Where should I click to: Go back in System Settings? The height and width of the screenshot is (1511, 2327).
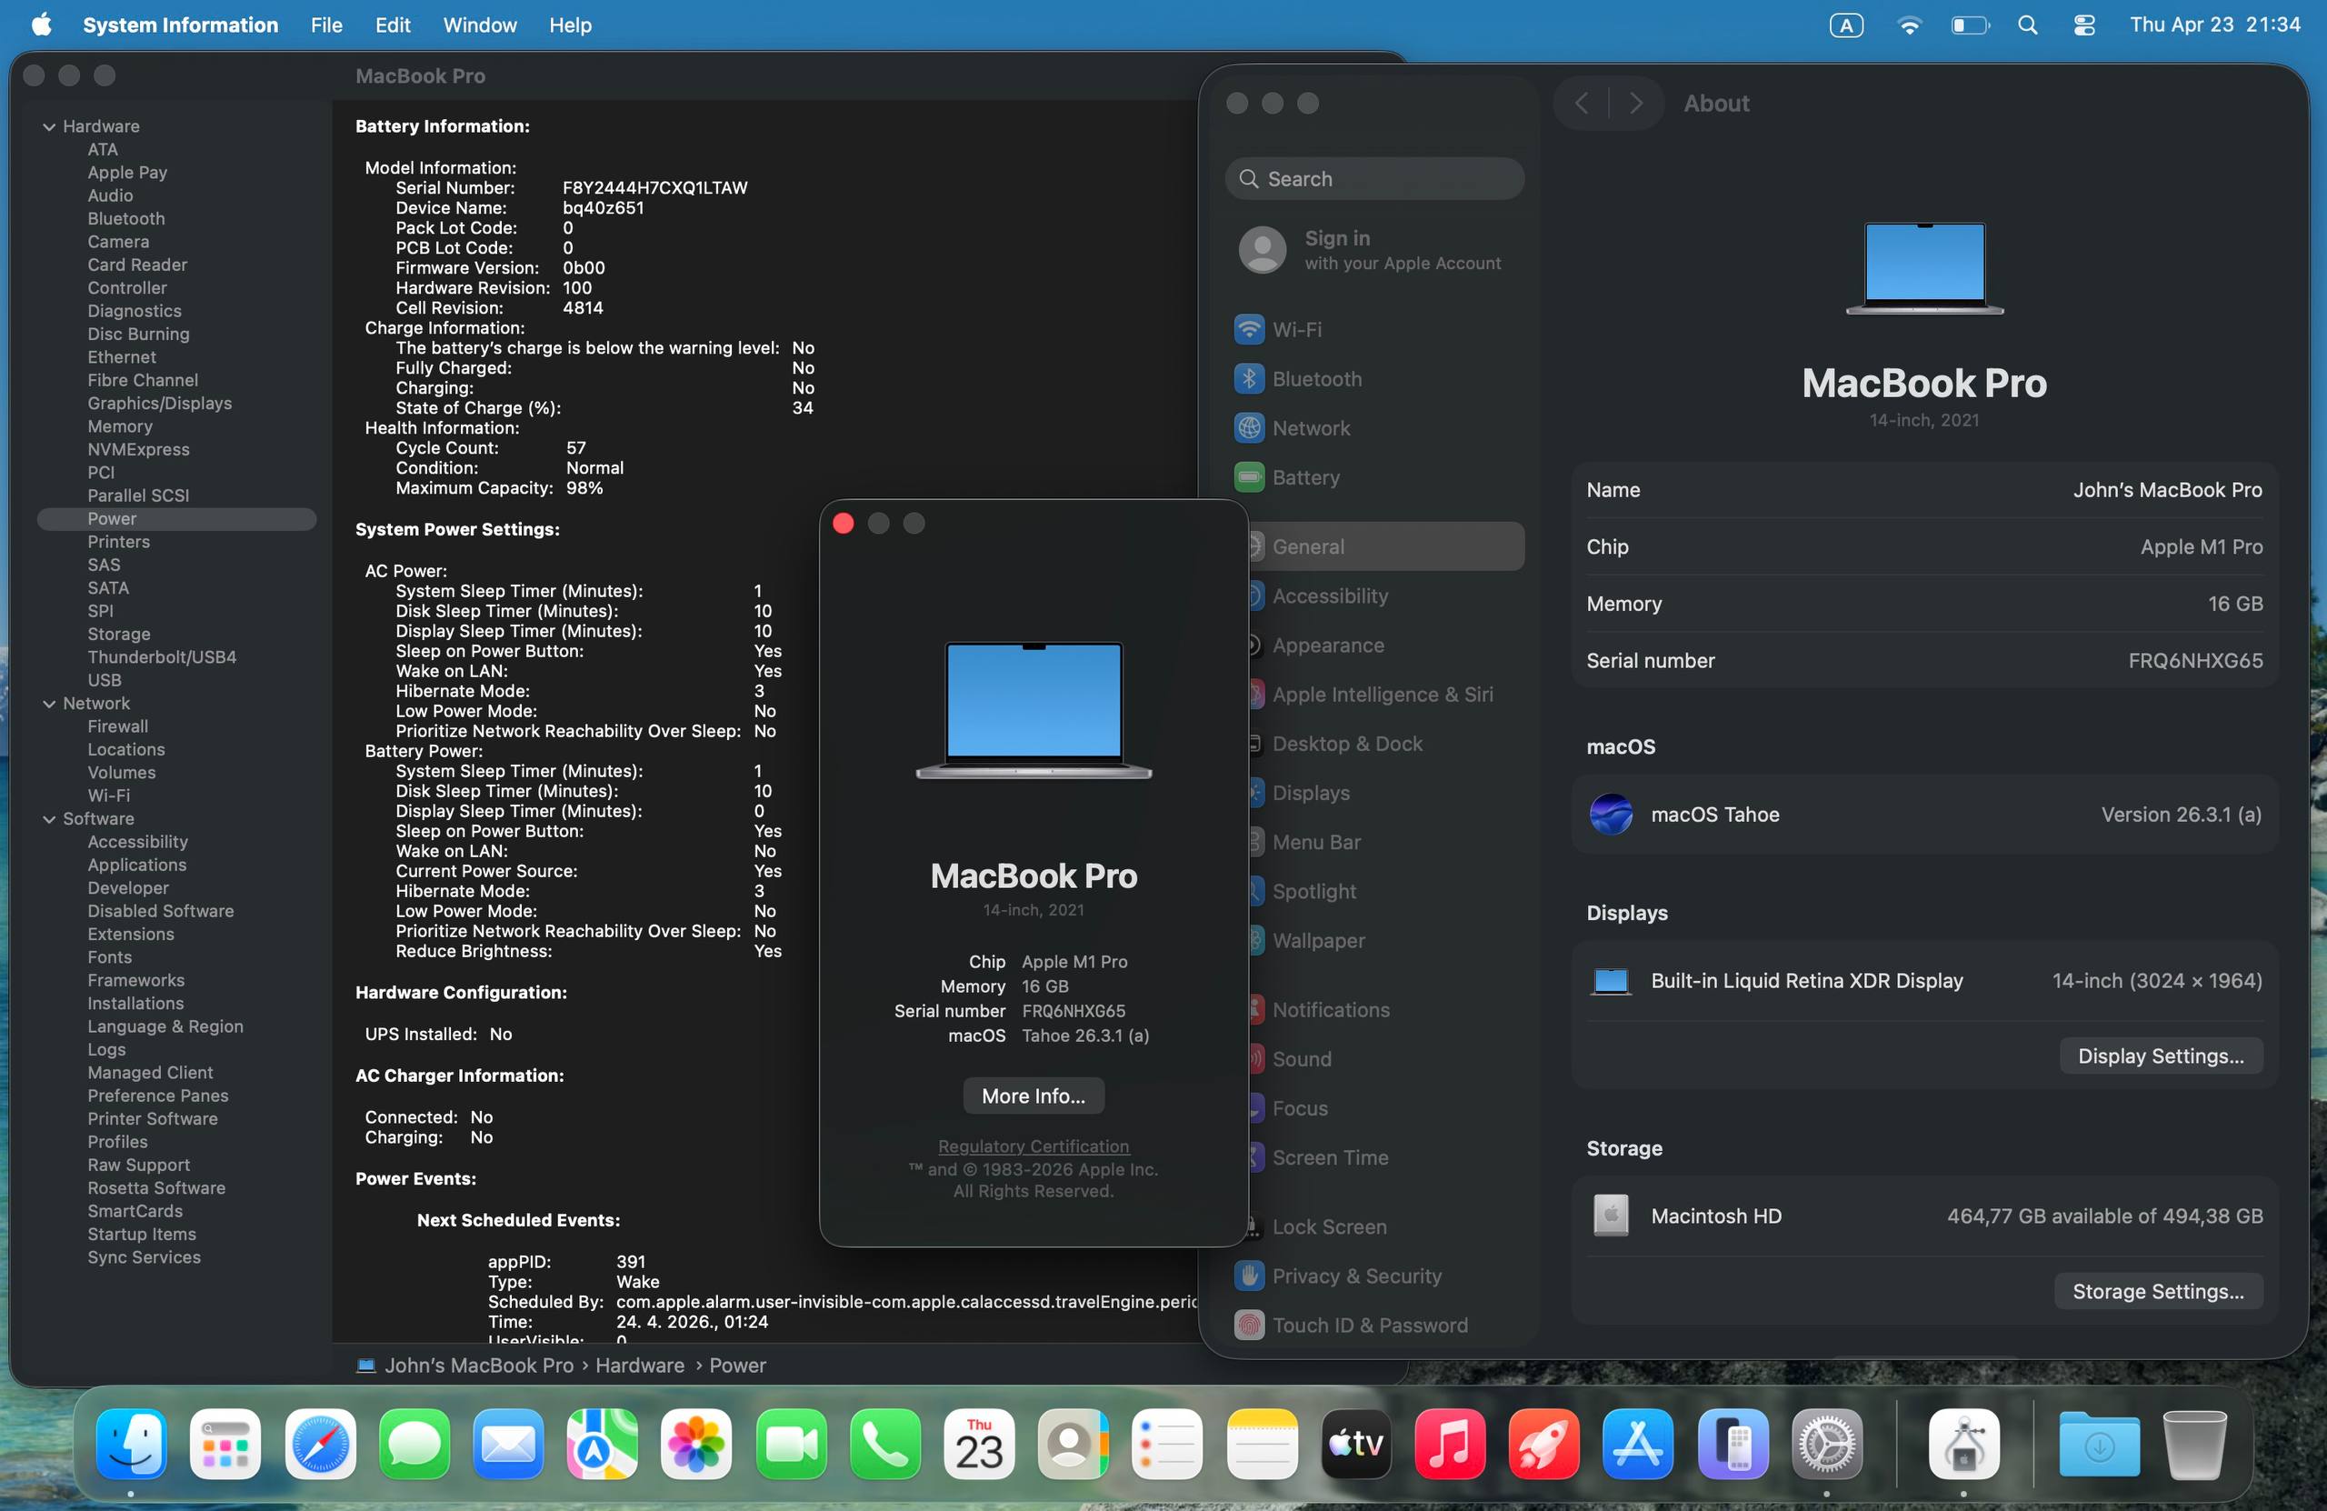click(x=1581, y=103)
